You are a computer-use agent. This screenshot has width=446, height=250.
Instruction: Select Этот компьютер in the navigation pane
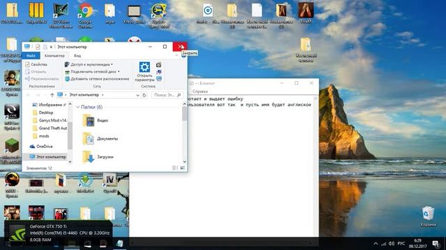[x=48, y=157]
